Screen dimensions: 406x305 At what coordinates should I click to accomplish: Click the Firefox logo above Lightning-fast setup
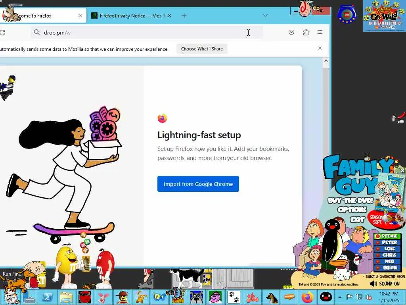(x=162, y=118)
